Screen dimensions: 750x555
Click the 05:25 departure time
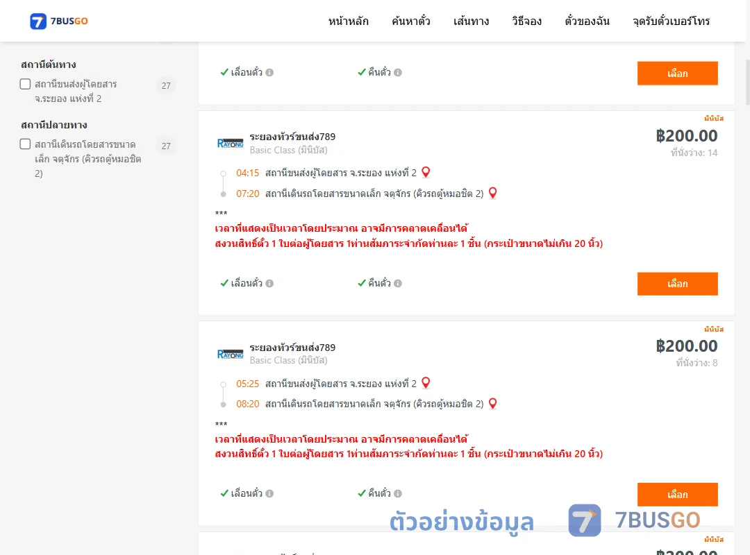point(247,384)
